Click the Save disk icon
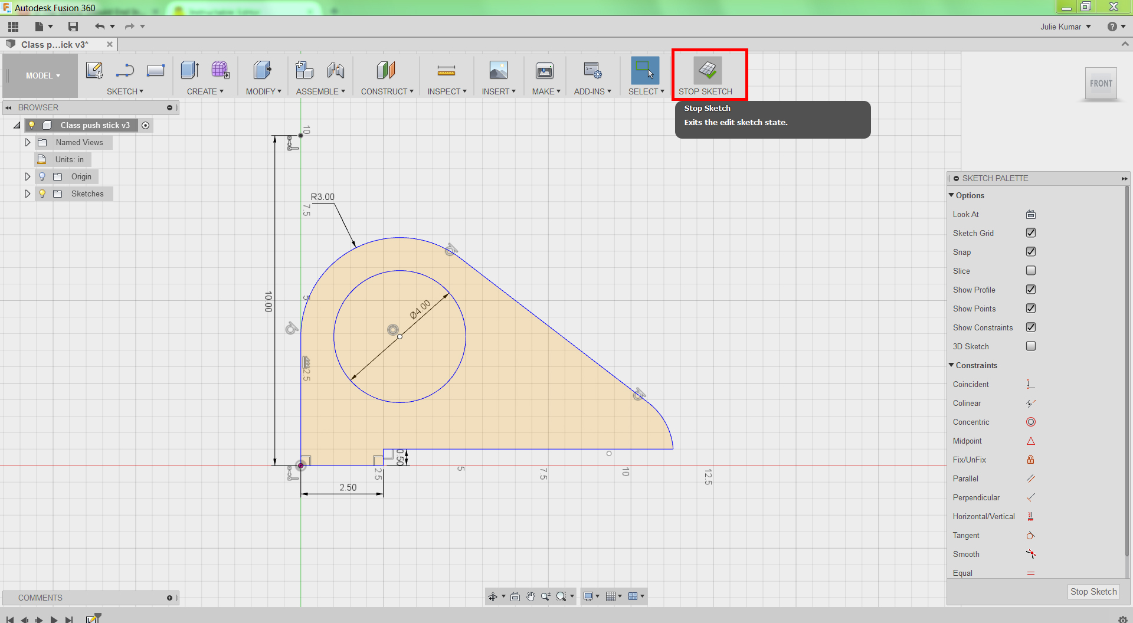Screen dimensions: 1133x623 pos(73,27)
